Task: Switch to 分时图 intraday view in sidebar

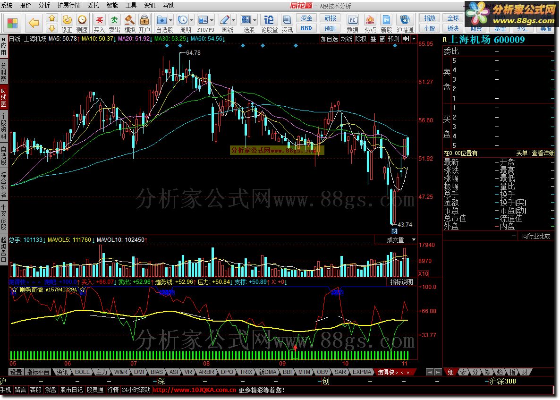Action: click(x=4, y=73)
